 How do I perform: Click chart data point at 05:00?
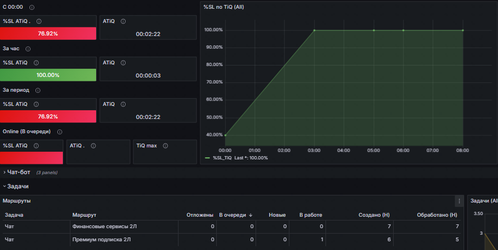(x=374, y=31)
